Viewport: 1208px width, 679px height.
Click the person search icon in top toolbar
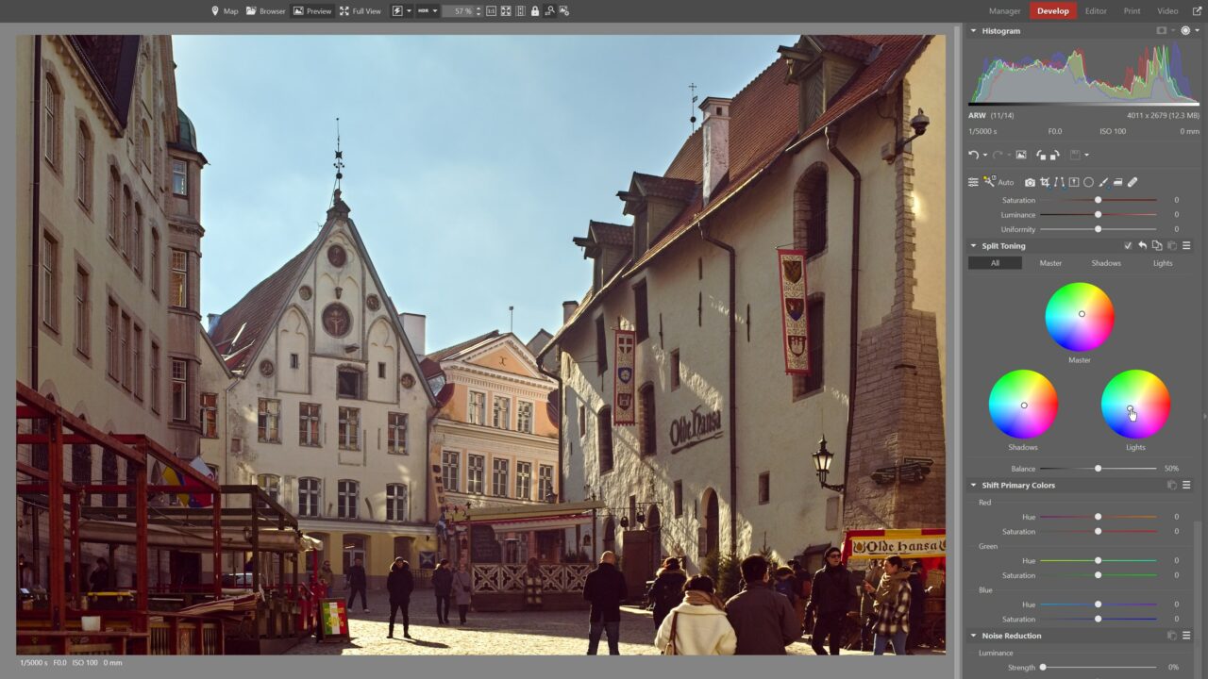coord(549,11)
